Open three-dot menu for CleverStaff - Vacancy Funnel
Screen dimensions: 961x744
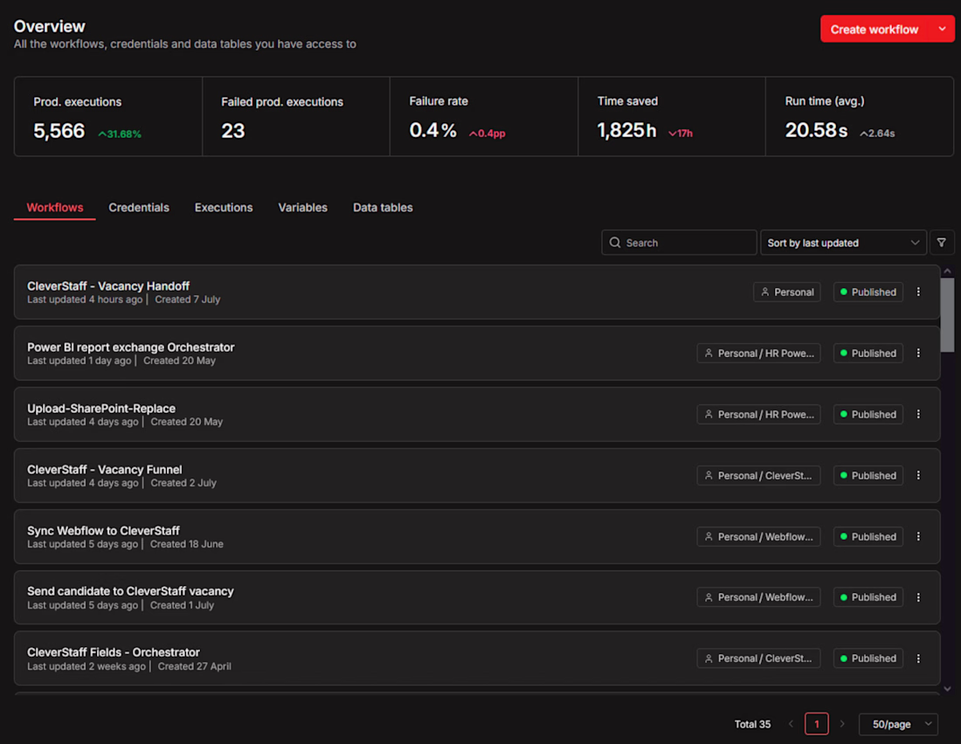pos(918,476)
